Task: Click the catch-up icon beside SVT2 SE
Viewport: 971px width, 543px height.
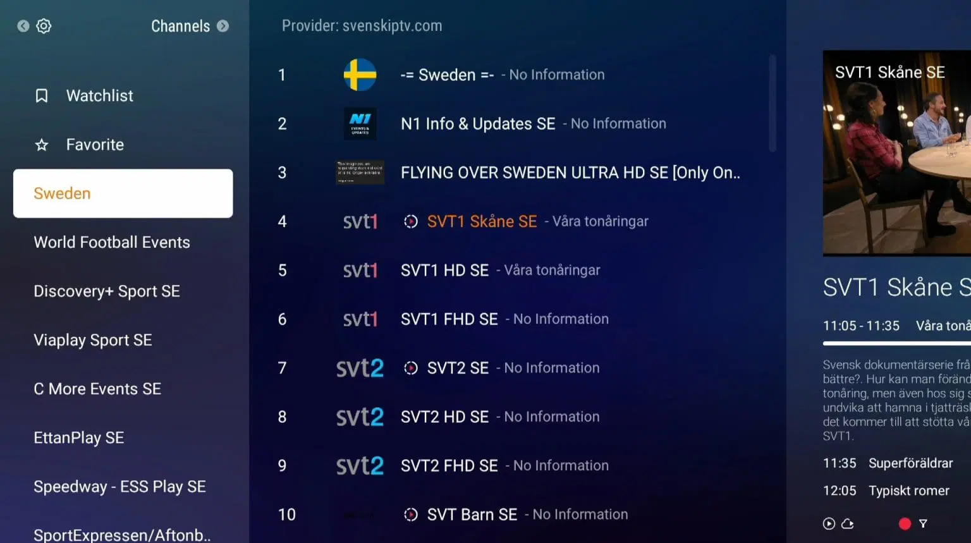Action: (411, 368)
